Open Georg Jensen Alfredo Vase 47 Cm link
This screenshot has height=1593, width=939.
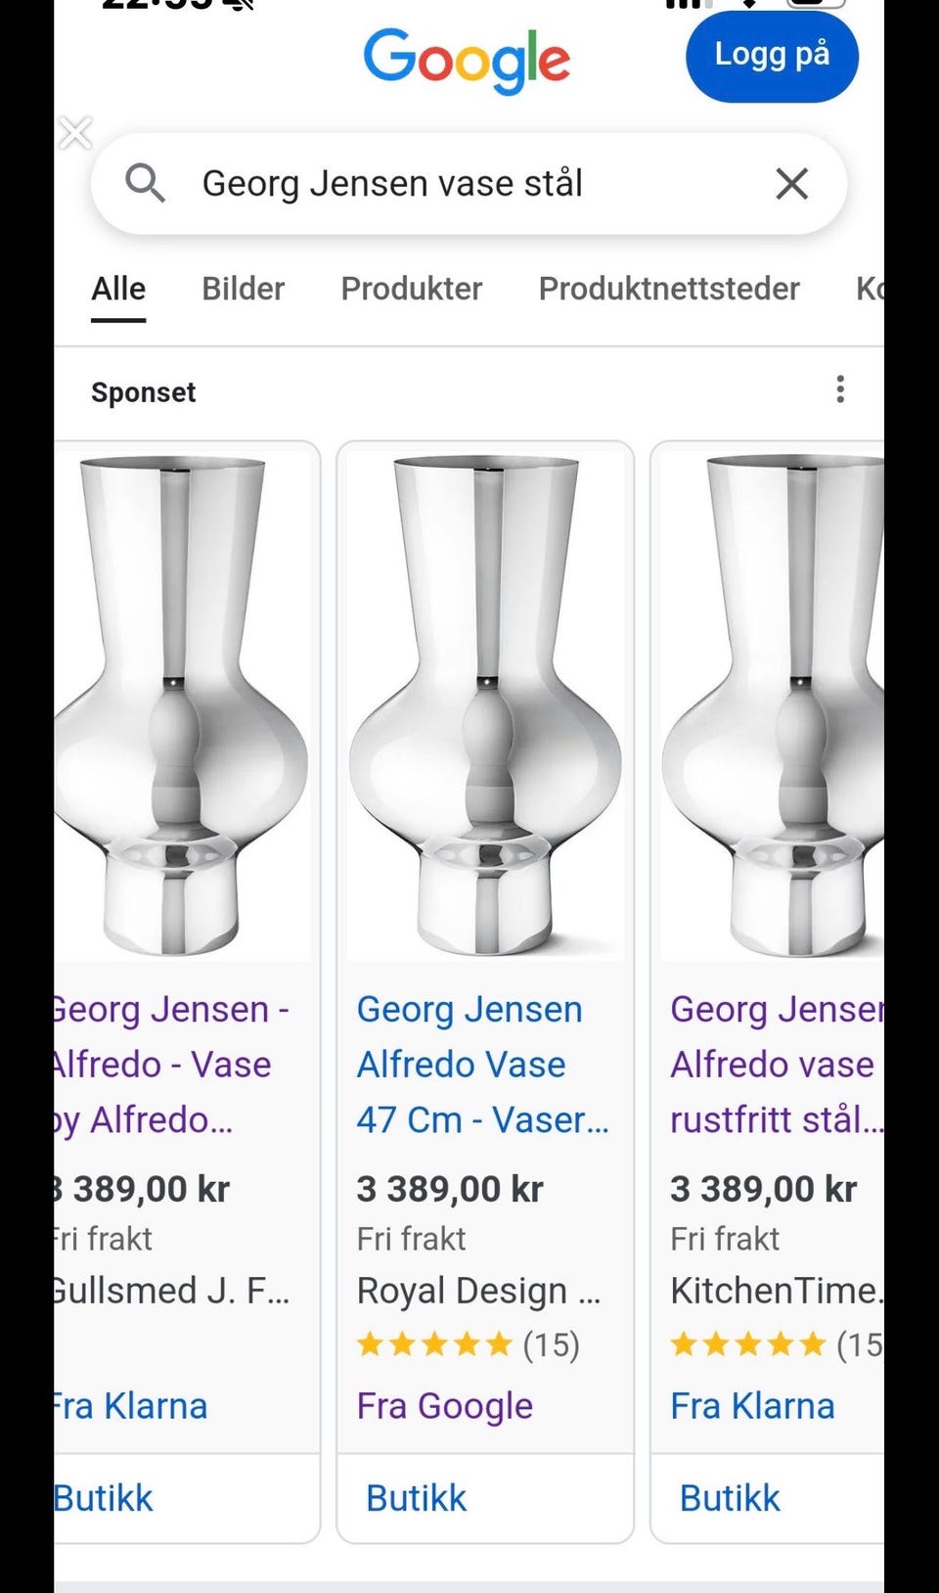tap(481, 1065)
